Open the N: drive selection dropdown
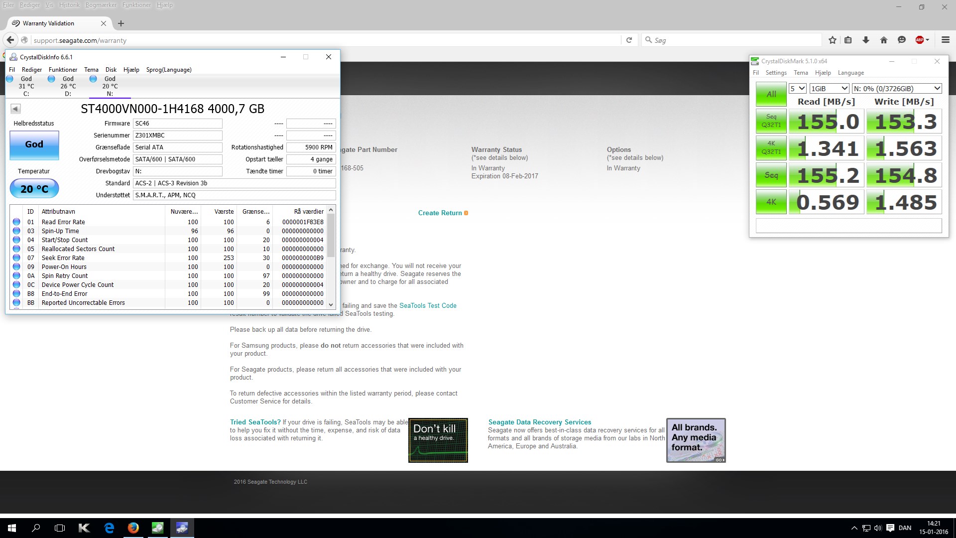This screenshot has width=956, height=538. click(x=897, y=89)
